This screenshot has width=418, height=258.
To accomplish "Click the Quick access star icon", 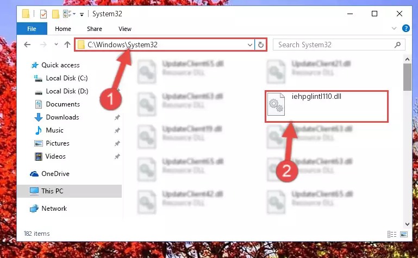I will click(x=34, y=65).
